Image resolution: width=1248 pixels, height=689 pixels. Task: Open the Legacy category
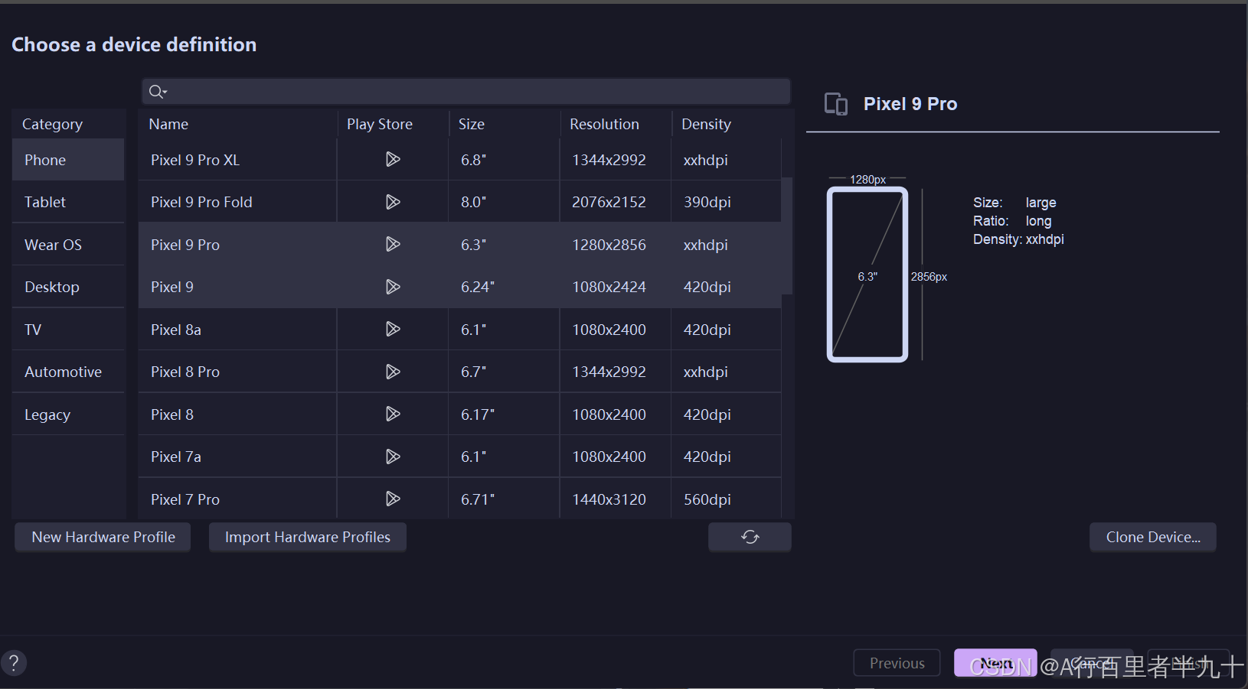68,414
